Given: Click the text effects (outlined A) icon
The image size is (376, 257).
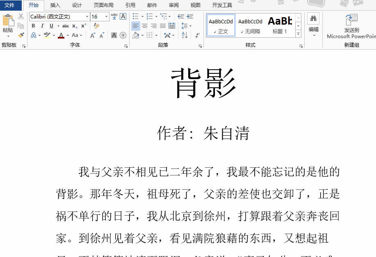Looking at the screenshot, I should click(34, 35).
